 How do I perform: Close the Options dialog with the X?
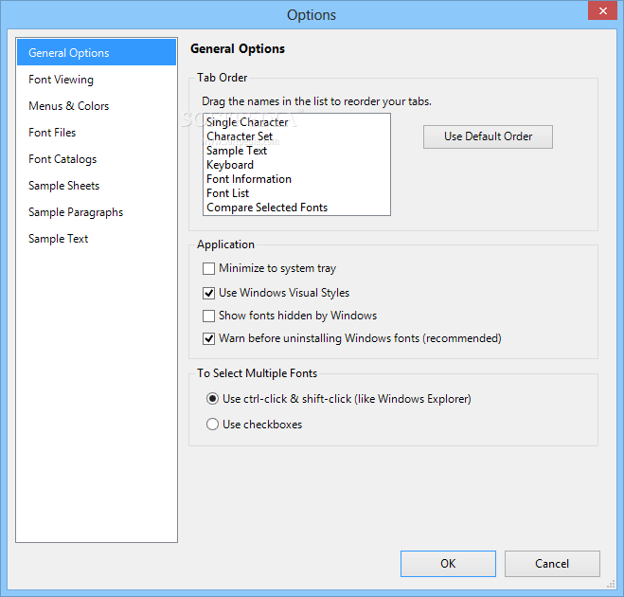(x=602, y=10)
